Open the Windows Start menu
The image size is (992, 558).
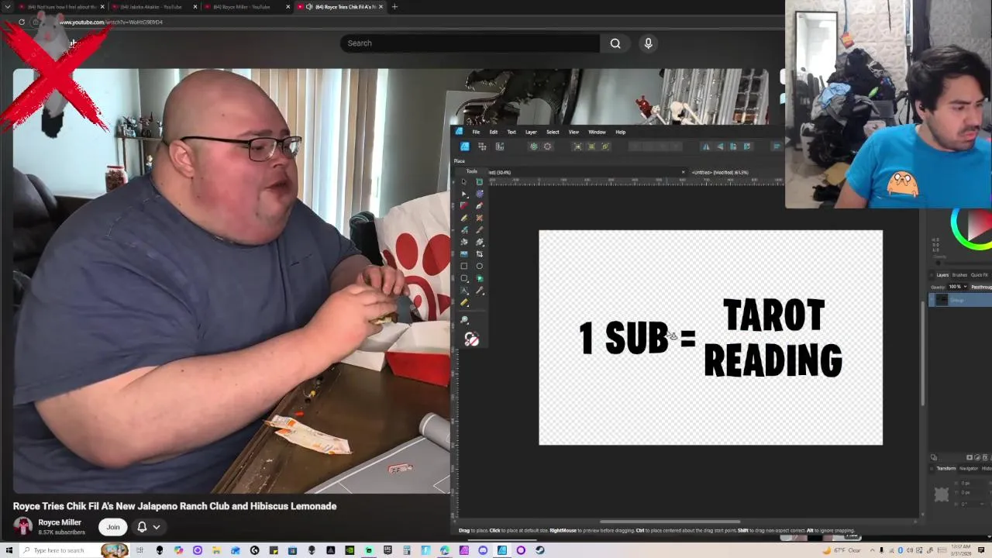tap(8, 550)
